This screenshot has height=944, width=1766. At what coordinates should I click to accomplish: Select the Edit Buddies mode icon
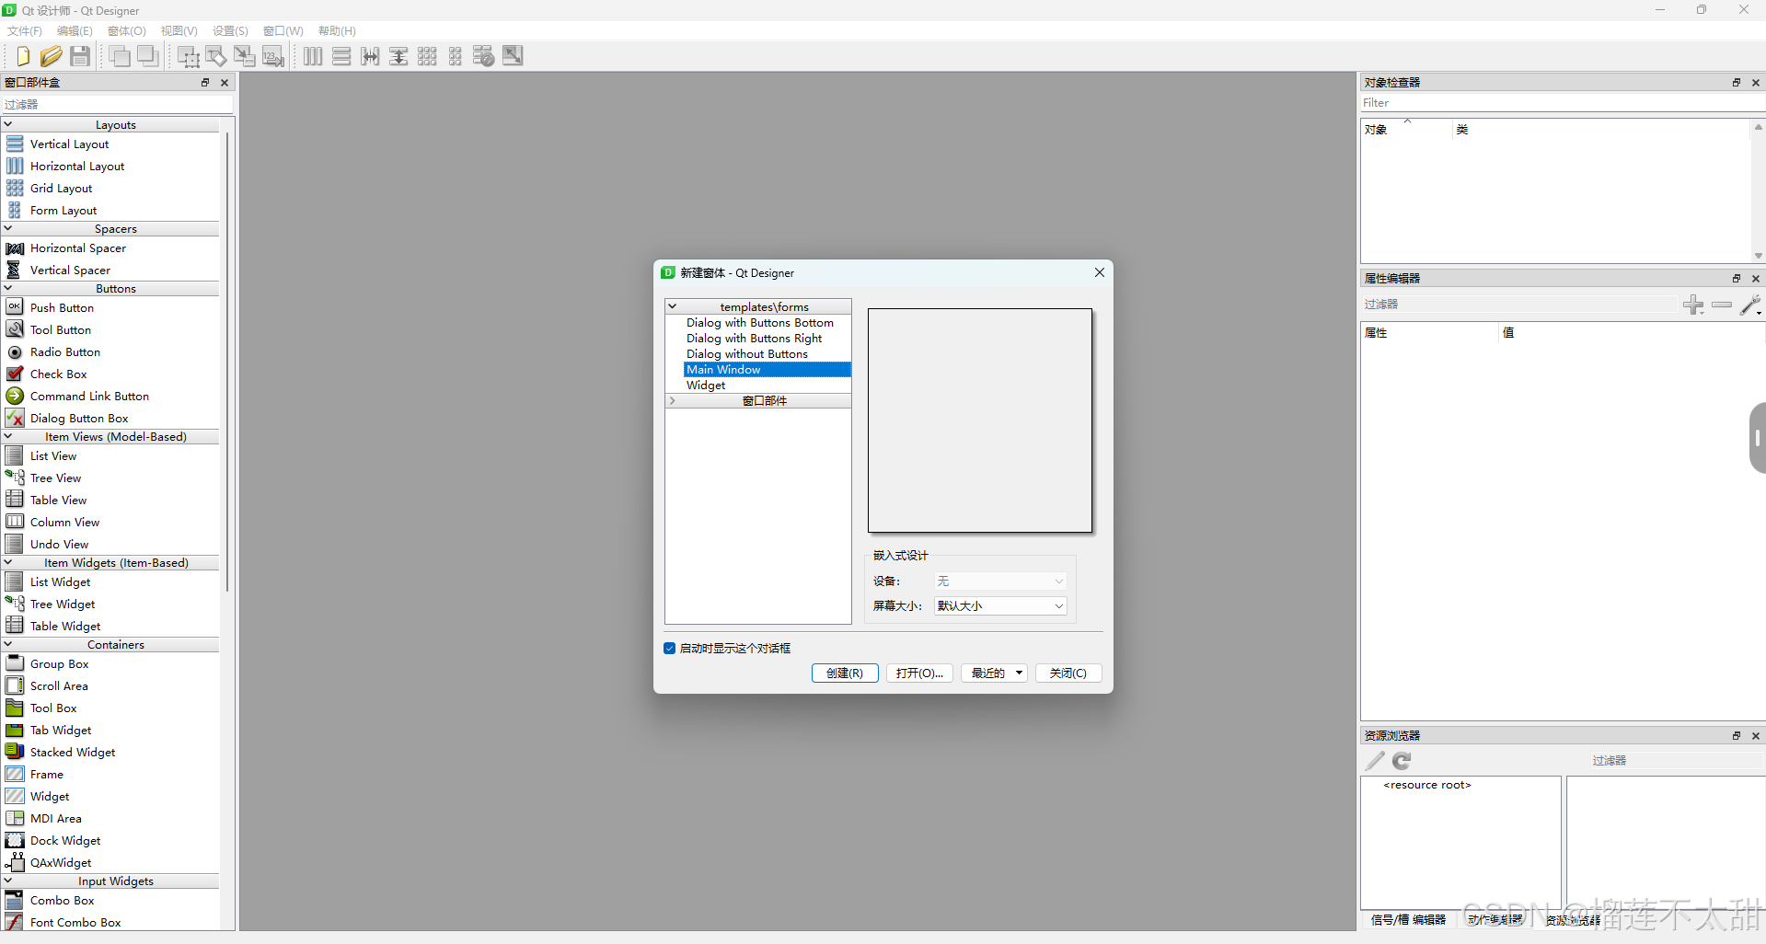[245, 56]
